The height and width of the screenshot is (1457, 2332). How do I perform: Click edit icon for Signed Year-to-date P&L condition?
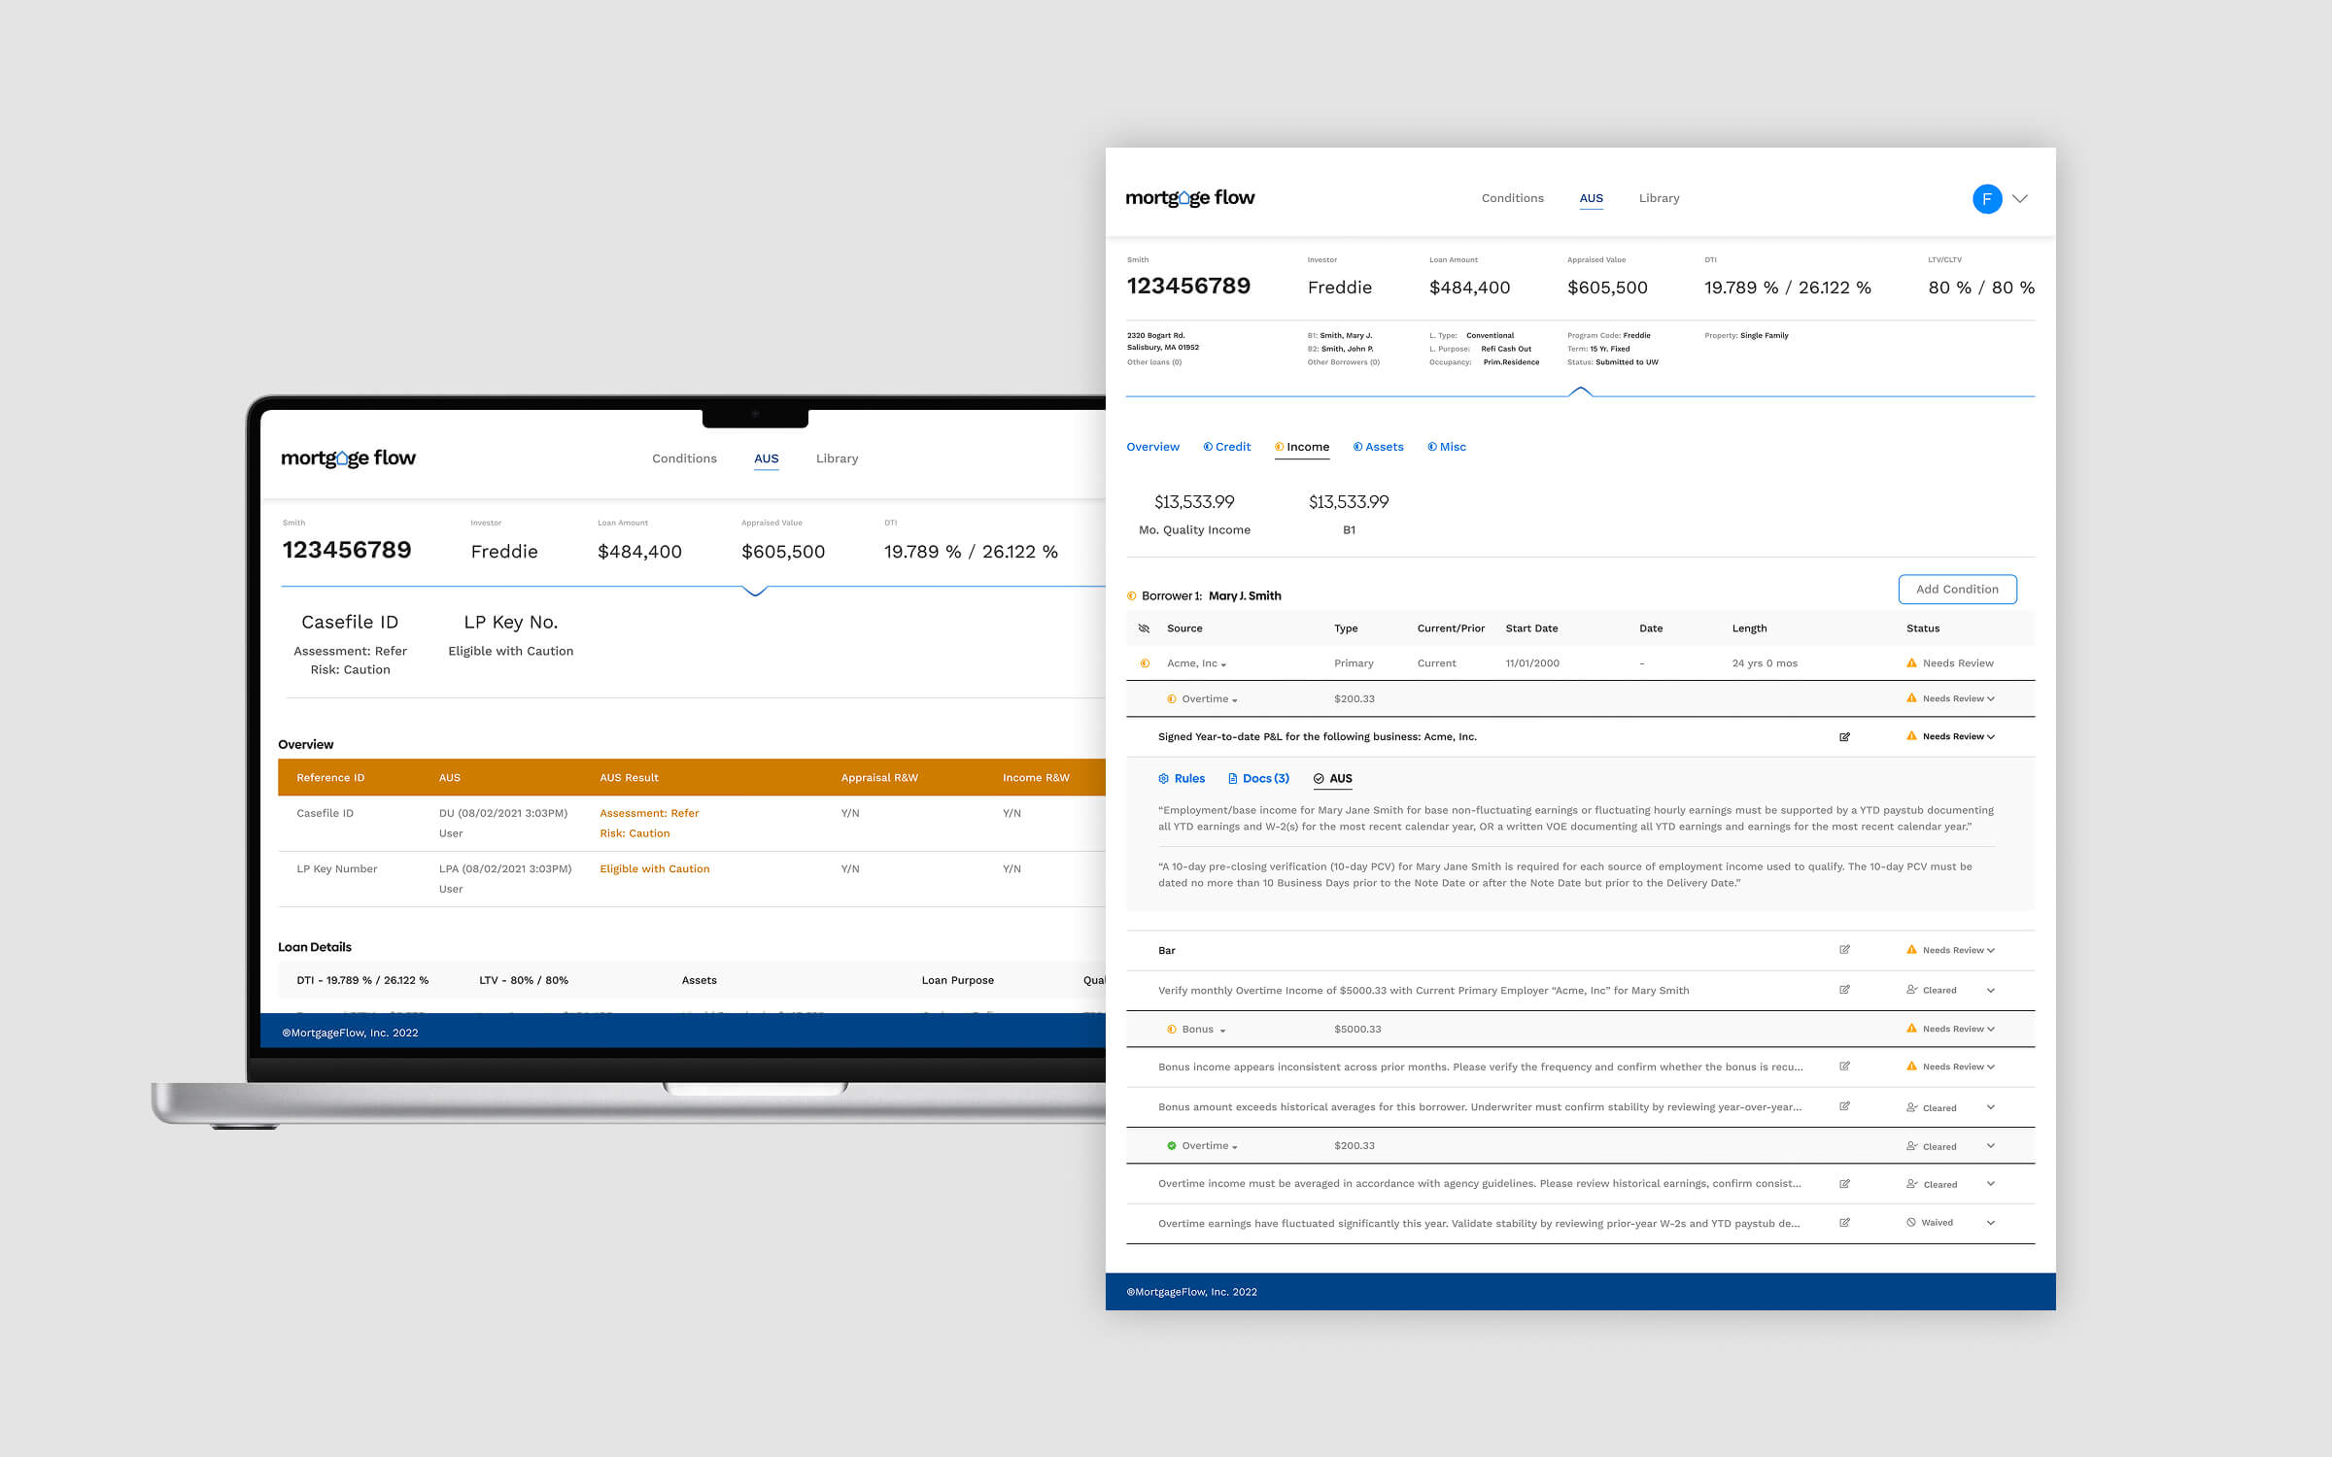(1844, 737)
